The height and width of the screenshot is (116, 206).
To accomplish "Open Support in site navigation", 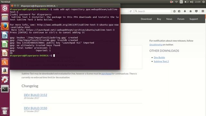I will coord(194,19).
